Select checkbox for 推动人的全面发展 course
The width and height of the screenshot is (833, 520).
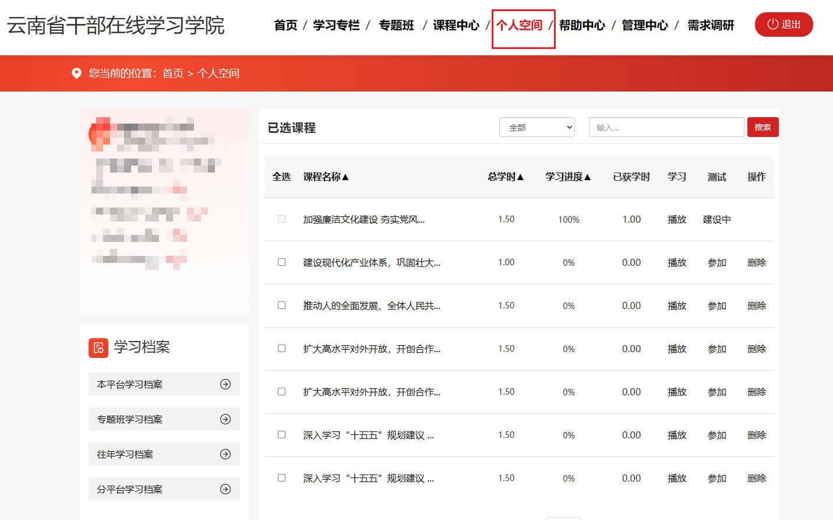point(281,305)
